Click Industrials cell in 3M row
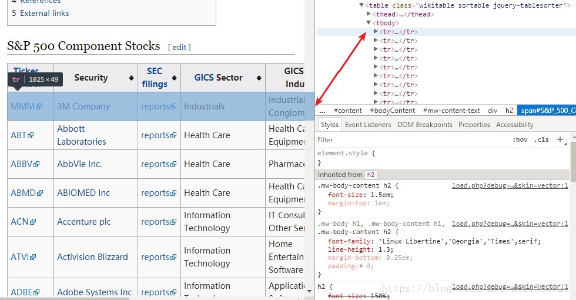 click(223, 106)
